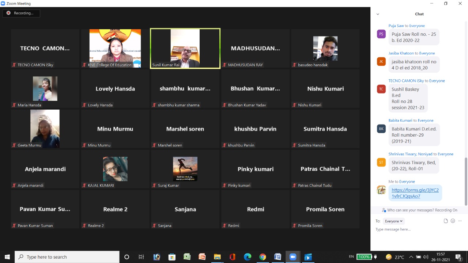Select KAJAL KUMARI's participant tile
Screen dimensions: 468x263
pos(115,169)
